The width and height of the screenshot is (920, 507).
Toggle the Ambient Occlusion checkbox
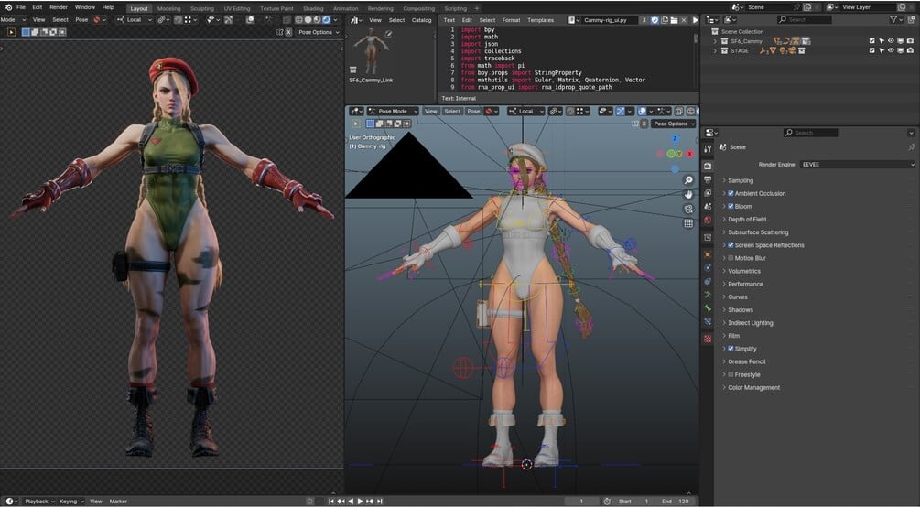[731, 193]
